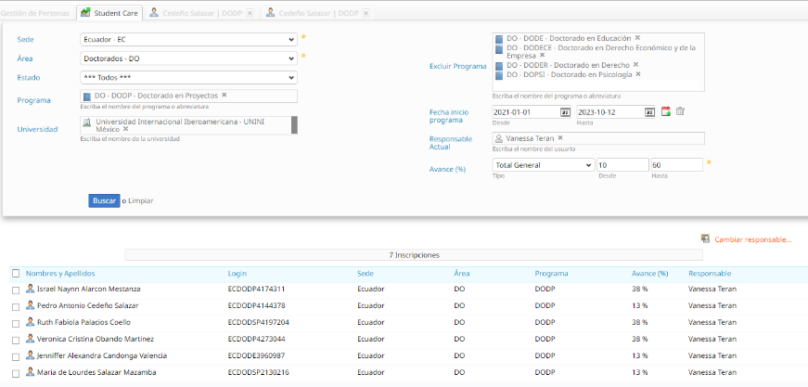The image size is (808, 387).
Task: Click the green-red calendar range icon
Action: [665, 112]
